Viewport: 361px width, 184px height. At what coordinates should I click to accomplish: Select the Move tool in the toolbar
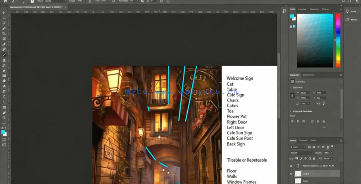pyautogui.click(x=4, y=13)
